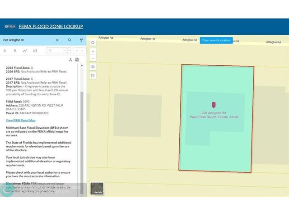
Task: Click the location pin marker on parcel
Action: (214, 105)
